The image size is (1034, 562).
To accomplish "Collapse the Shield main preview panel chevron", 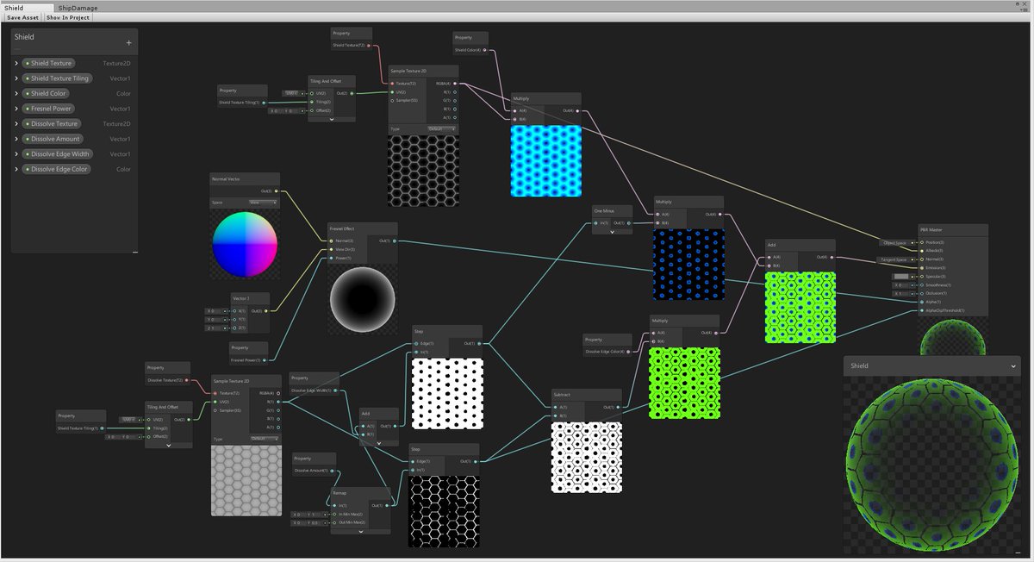I will tap(1014, 366).
